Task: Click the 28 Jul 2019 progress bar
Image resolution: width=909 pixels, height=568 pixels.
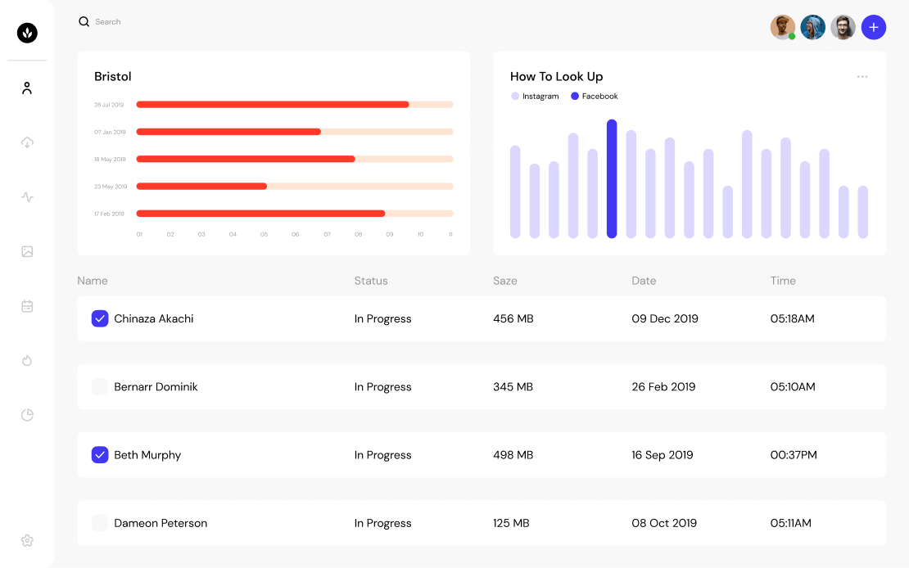Action: [295, 104]
